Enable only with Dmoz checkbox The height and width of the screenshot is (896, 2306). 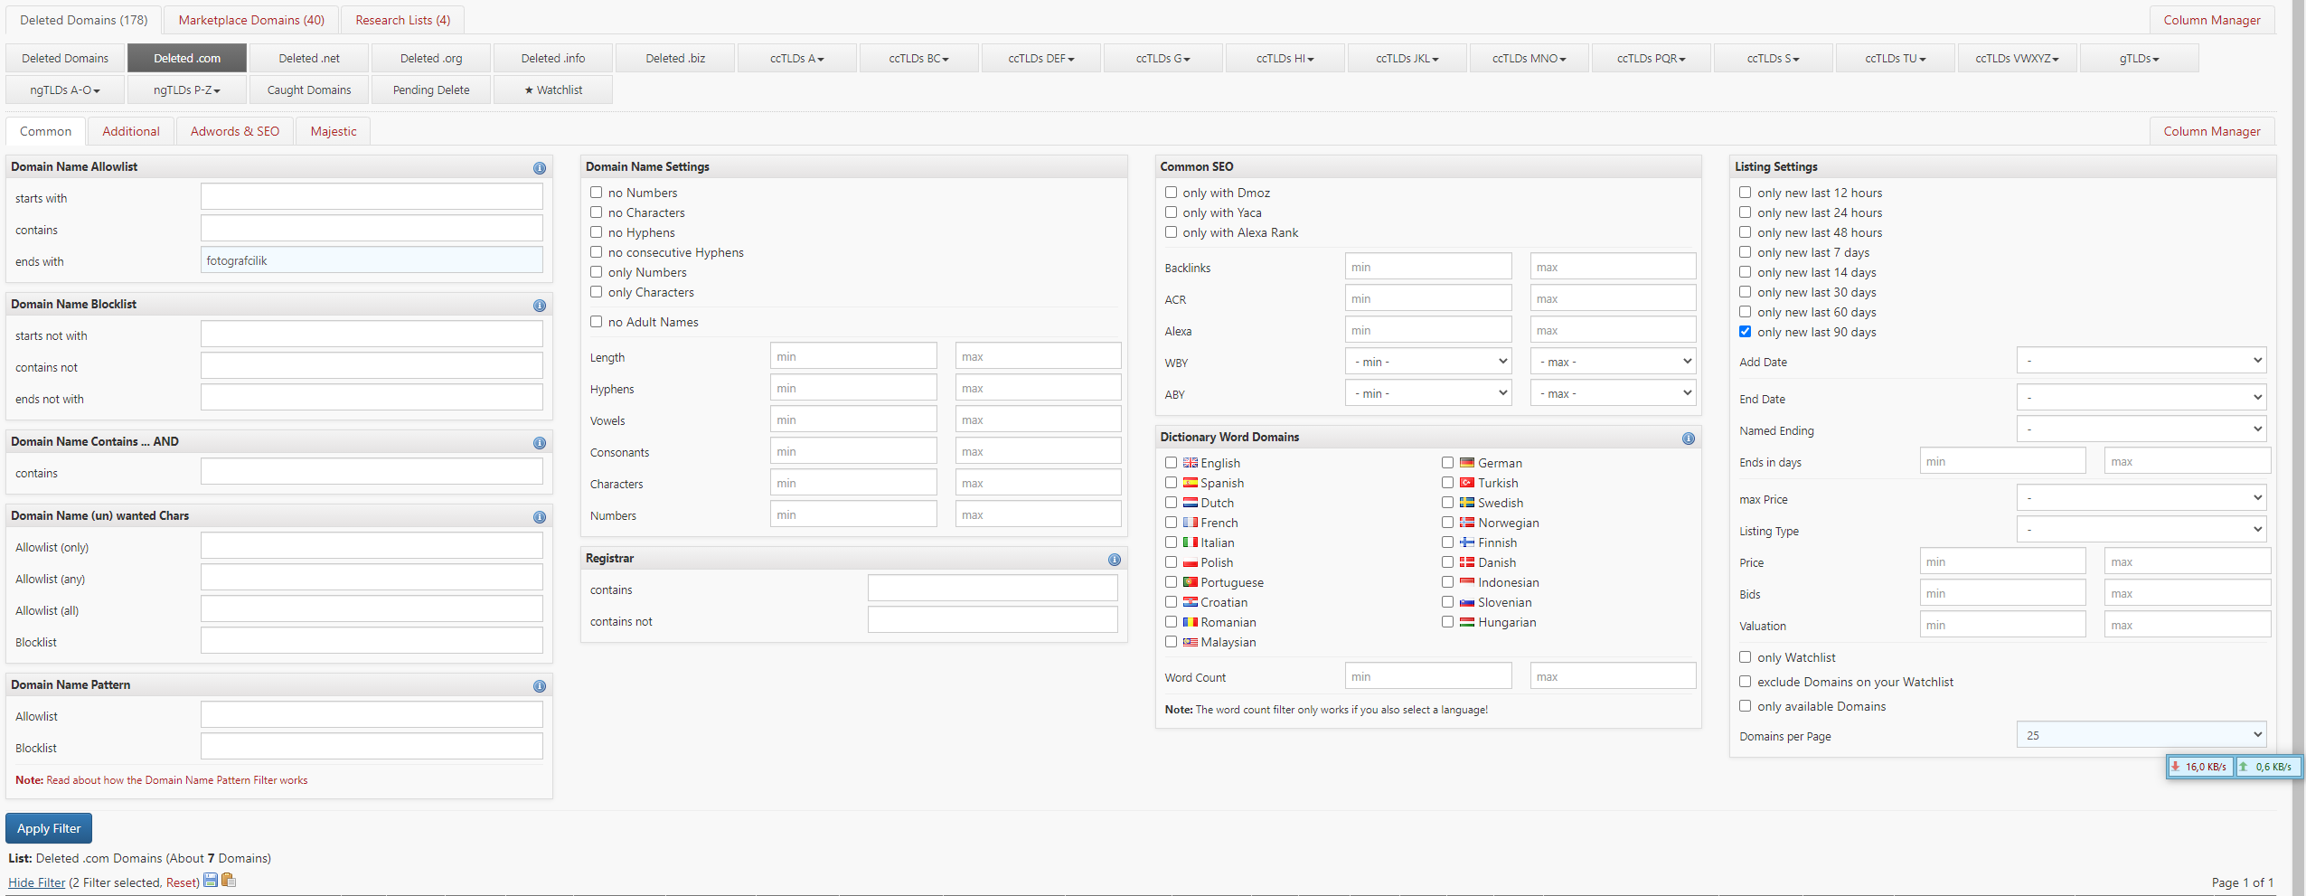pyautogui.click(x=1172, y=193)
